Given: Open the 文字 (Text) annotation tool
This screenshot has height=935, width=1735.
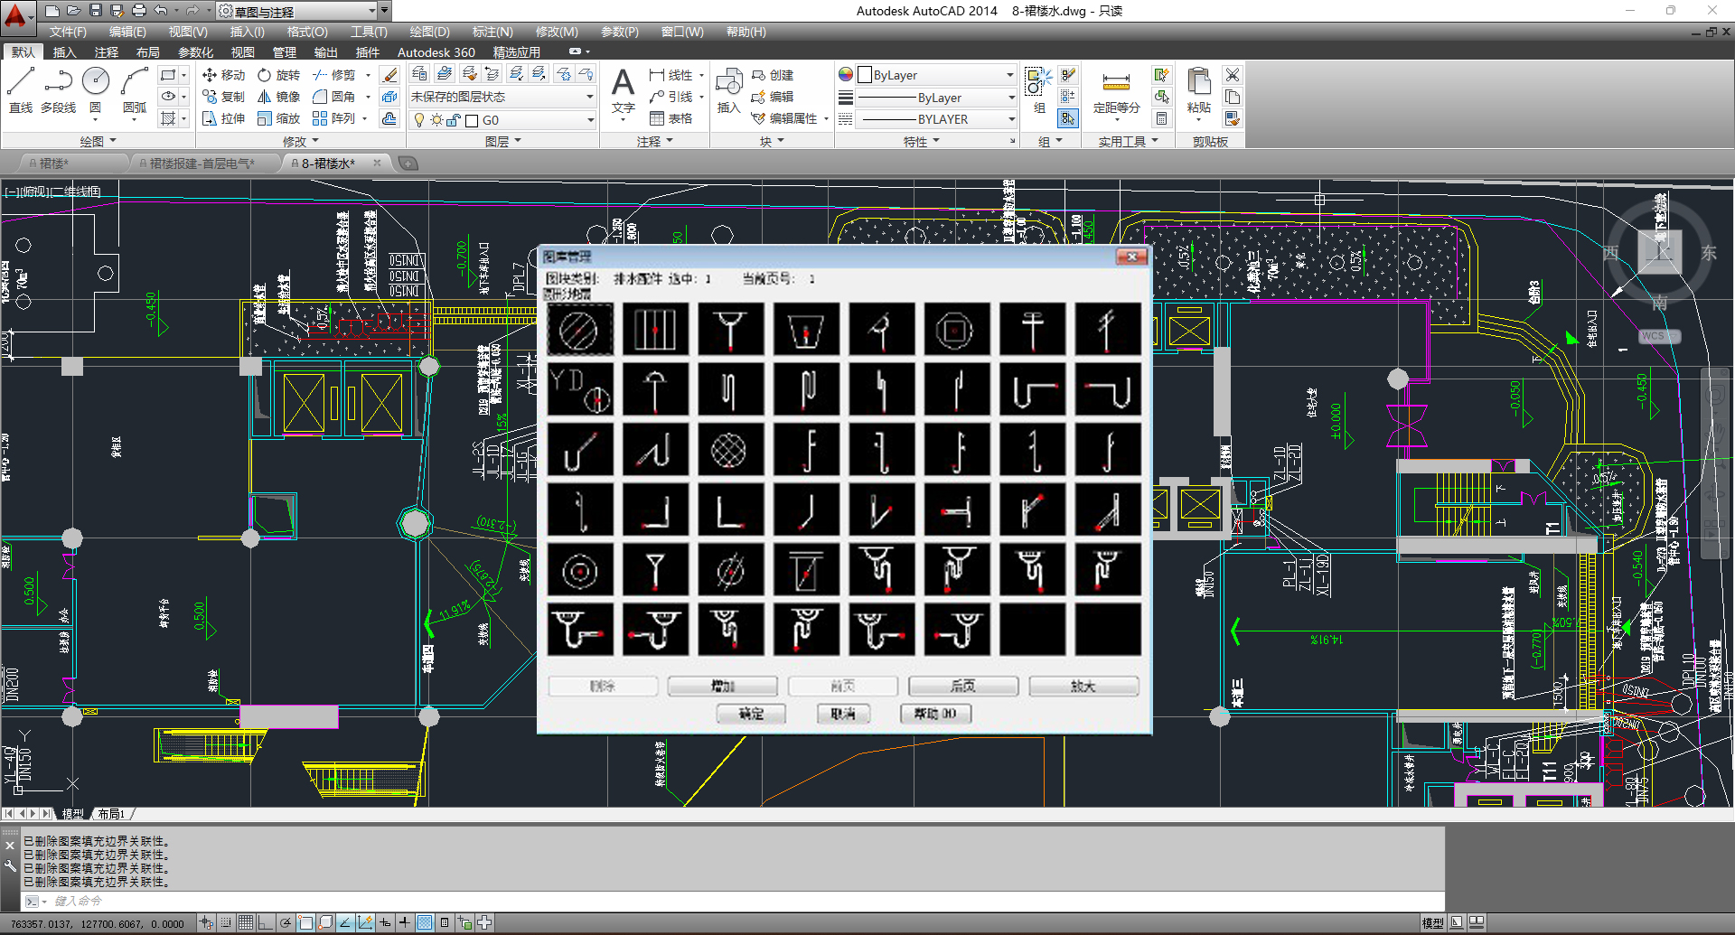Looking at the screenshot, I should click(623, 84).
